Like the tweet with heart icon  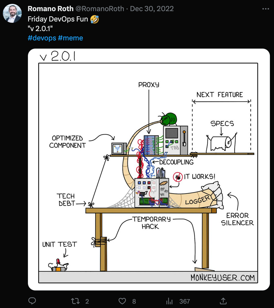pos(122,301)
